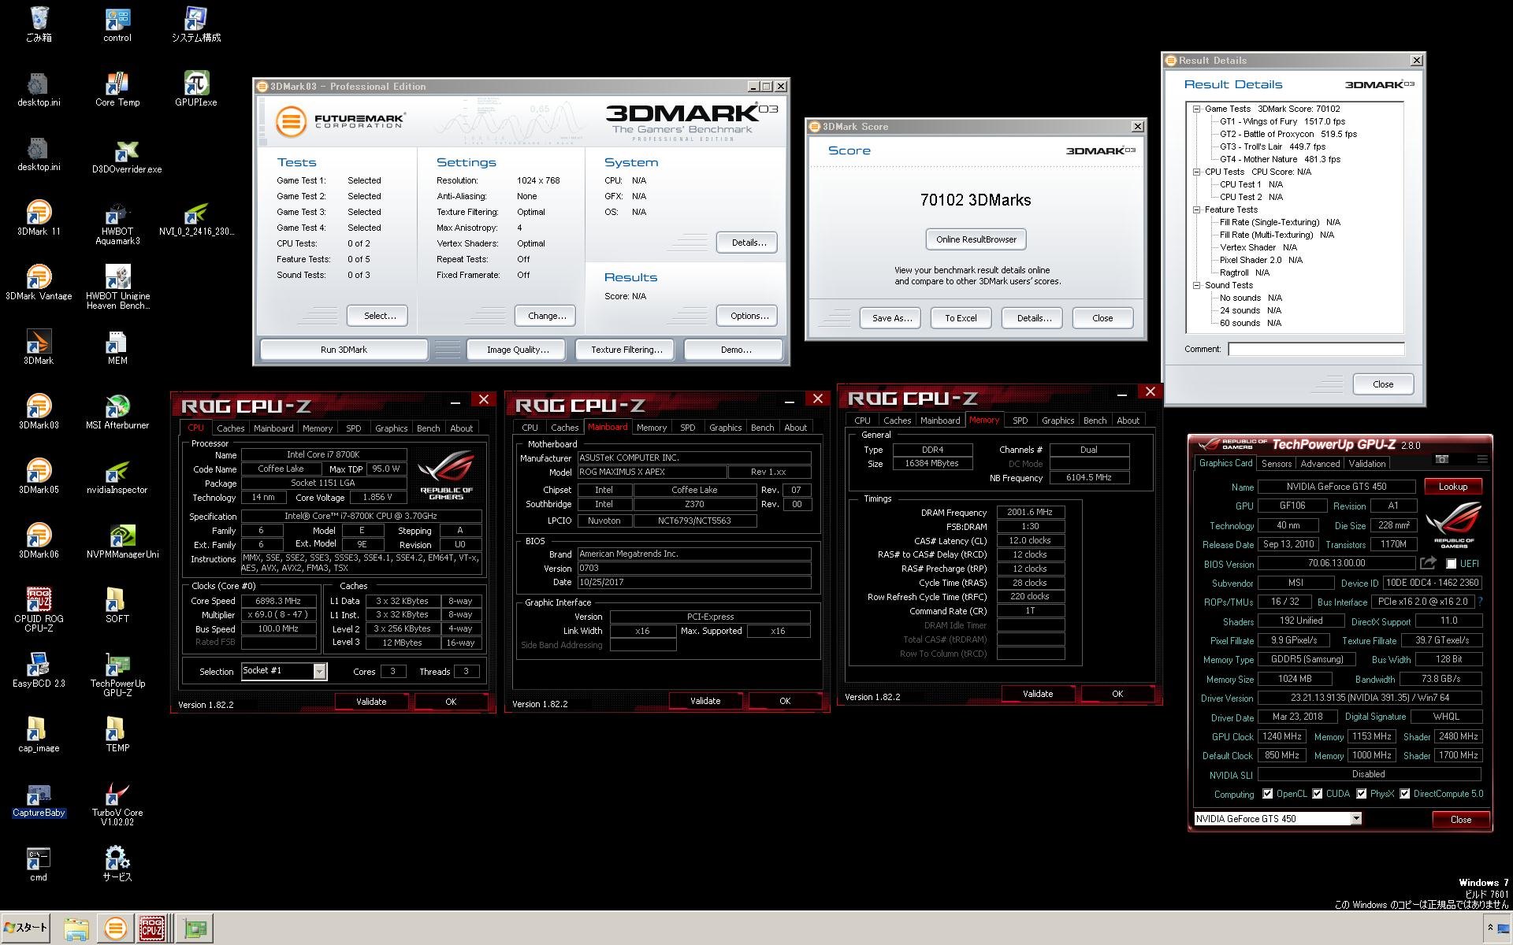
Task: Click the Select... tests button
Action: 379,316
